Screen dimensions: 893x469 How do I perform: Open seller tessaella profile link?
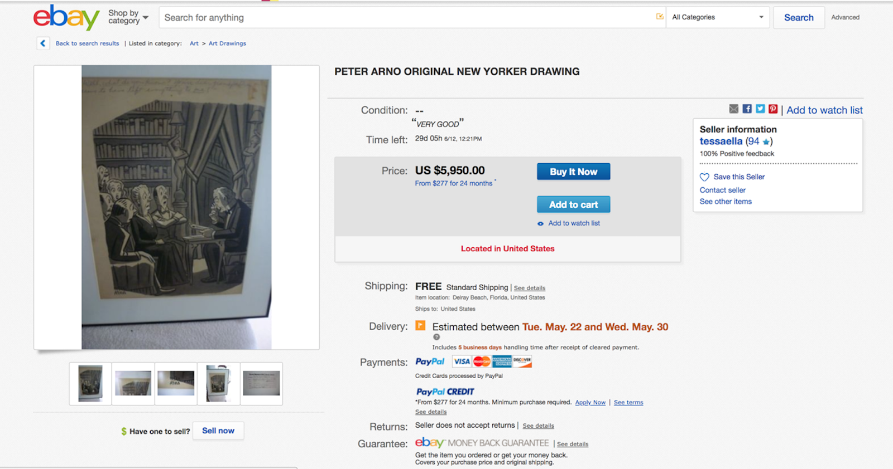tap(721, 141)
